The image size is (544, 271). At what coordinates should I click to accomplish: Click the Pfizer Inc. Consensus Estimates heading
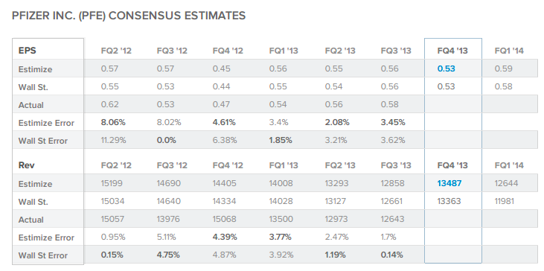pos(129,16)
